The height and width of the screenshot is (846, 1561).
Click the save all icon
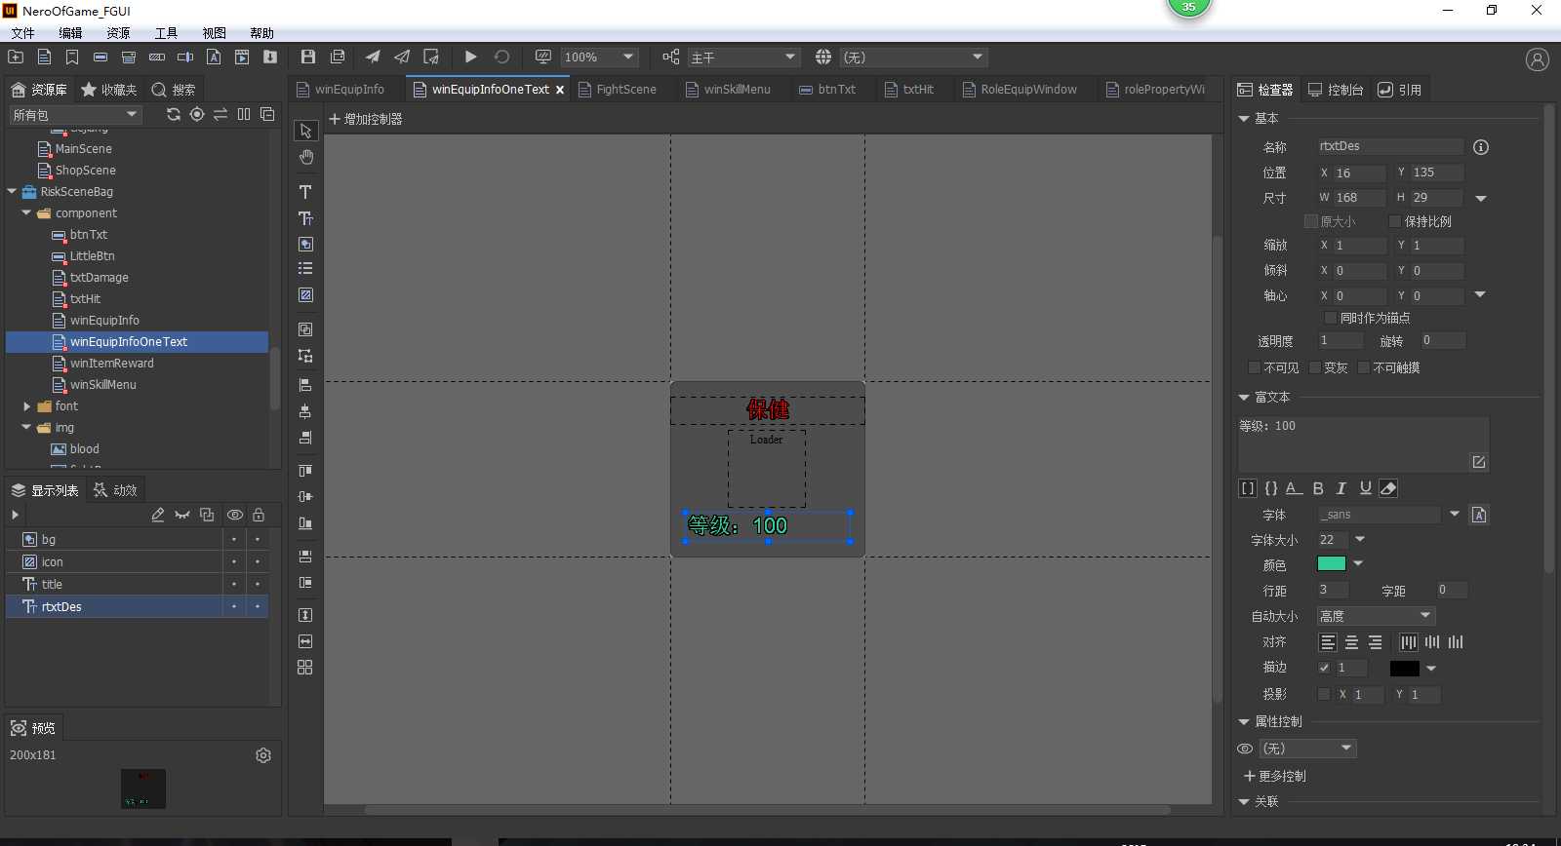point(338,58)
